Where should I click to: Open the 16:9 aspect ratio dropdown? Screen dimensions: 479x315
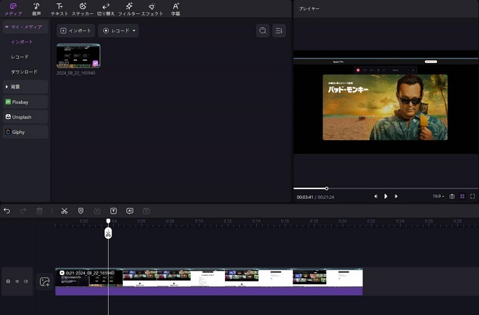coord(438,197)
